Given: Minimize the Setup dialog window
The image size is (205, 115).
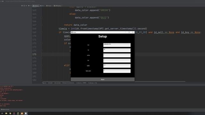Looking at the screenshot, I should [126, 32].
